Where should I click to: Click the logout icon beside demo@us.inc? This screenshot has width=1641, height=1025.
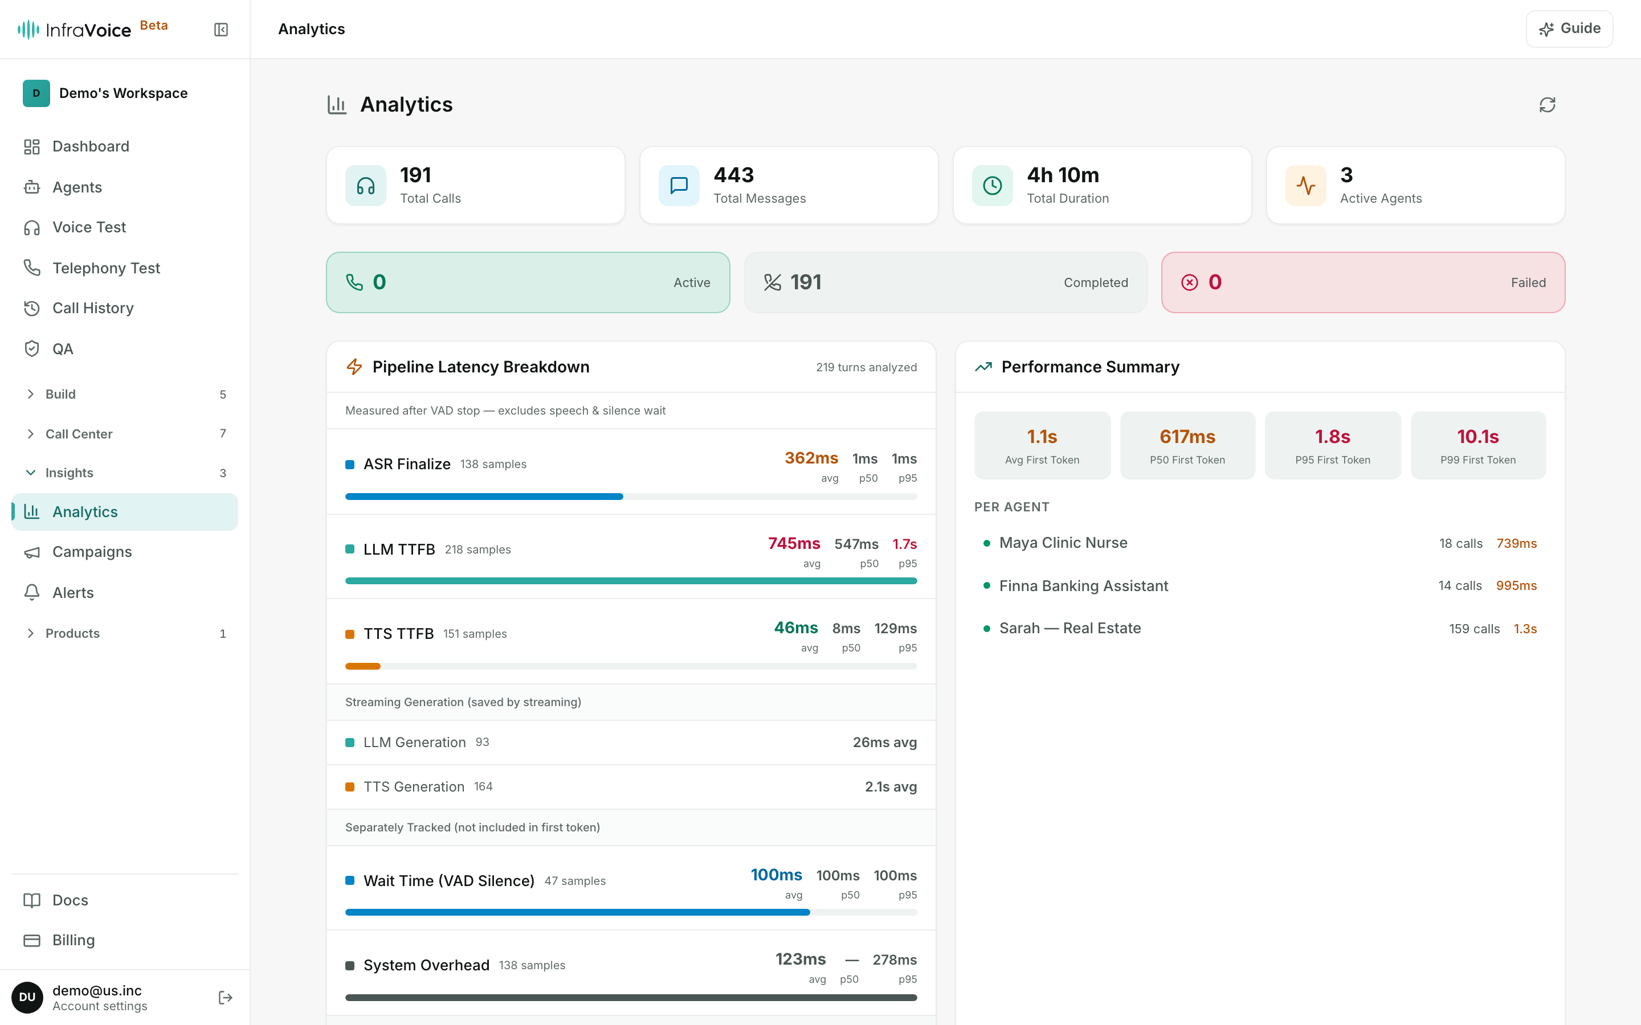226,997
